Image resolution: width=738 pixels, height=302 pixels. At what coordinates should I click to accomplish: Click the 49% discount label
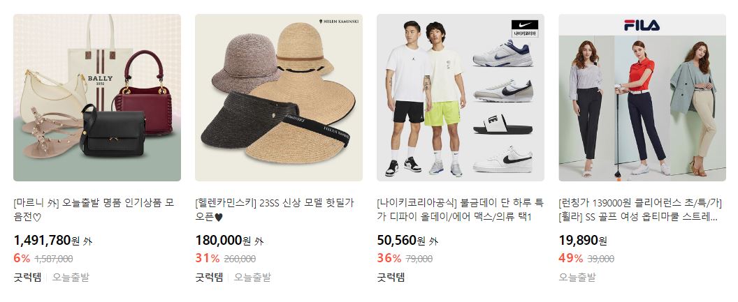(570, 258)
